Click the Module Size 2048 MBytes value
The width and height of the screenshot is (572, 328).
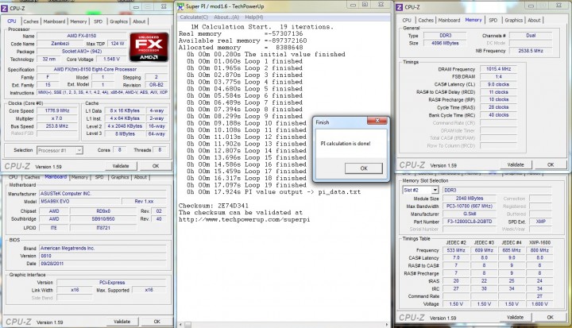coord(470,199)
